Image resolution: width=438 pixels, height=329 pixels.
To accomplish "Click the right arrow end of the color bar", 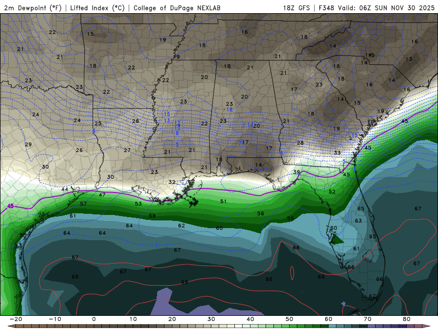I will [427, 326].
